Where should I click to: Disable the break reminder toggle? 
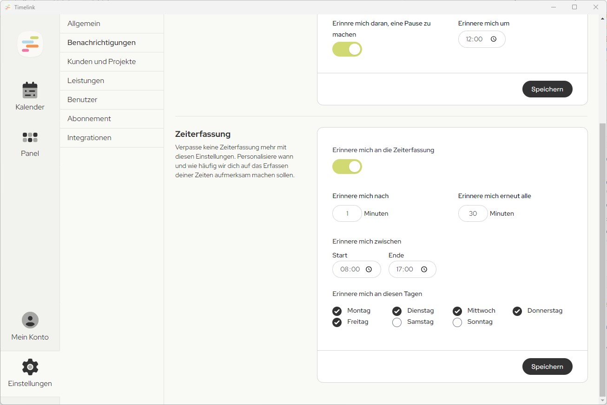(x=347, y=49)
